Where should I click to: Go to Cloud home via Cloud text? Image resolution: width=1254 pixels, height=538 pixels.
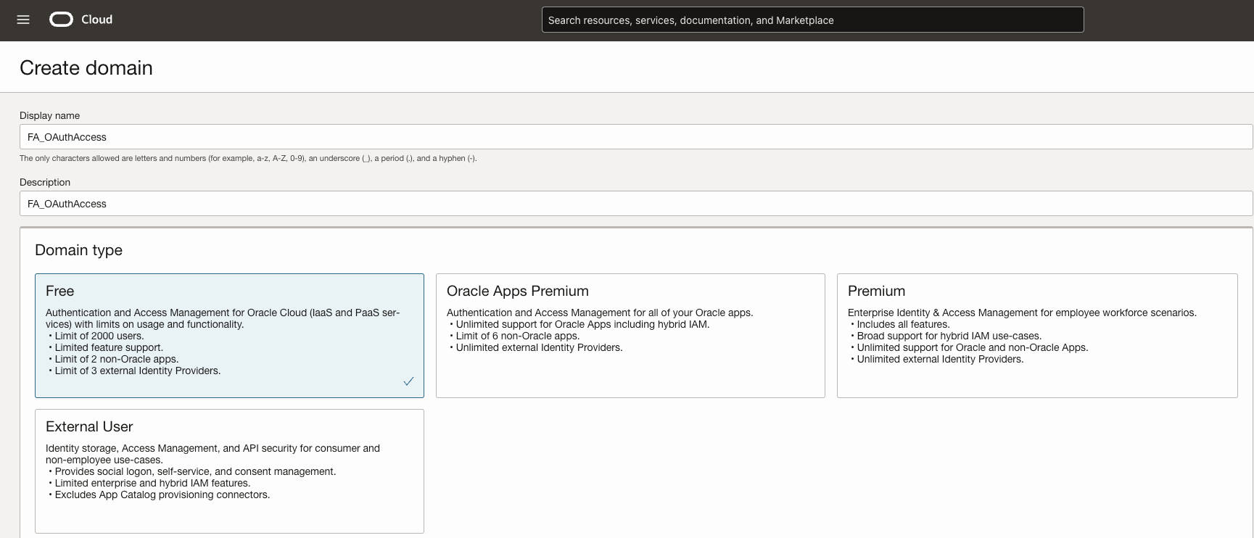coord(96,20)
